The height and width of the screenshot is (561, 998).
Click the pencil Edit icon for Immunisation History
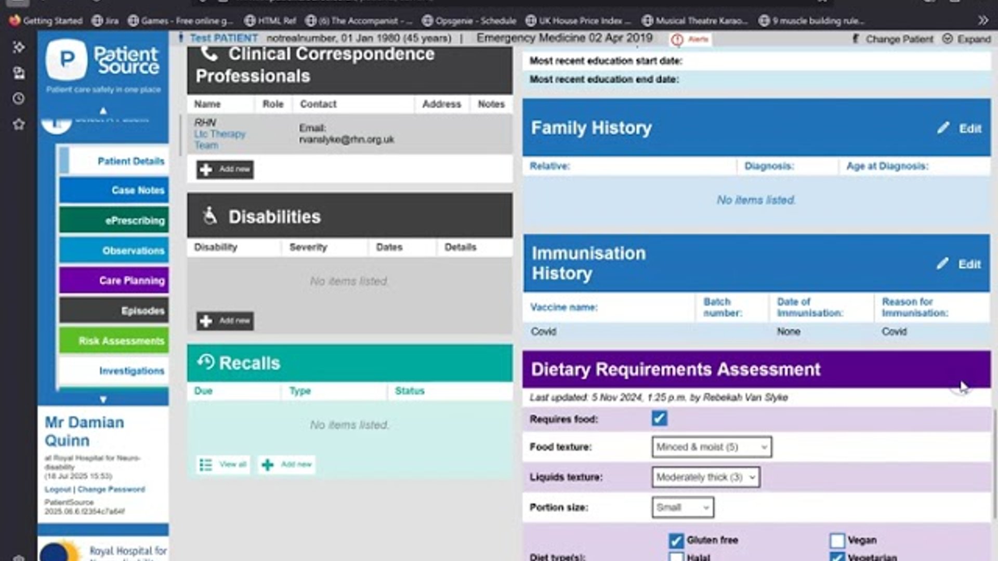click(942, 263)
